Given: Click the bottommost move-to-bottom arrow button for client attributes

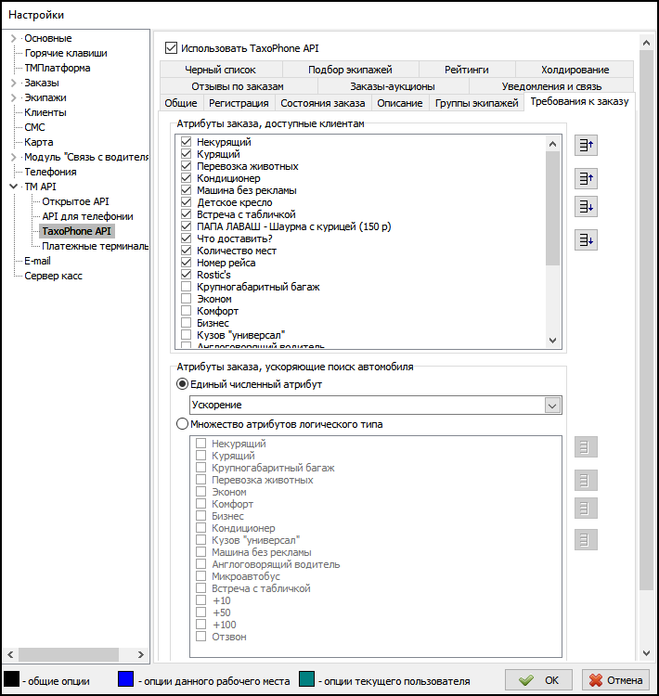Looking at the screenshot, I should point(586,240).
